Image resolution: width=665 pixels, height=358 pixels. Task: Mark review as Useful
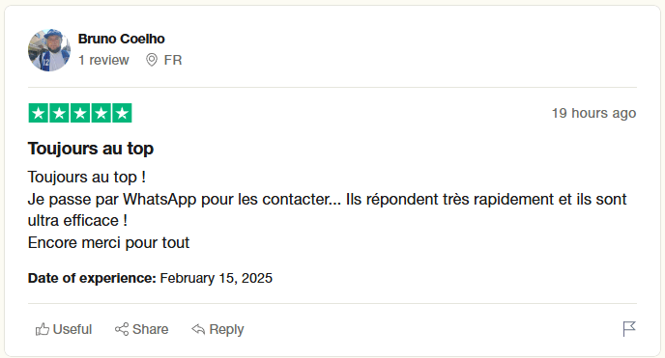(64, 329)
